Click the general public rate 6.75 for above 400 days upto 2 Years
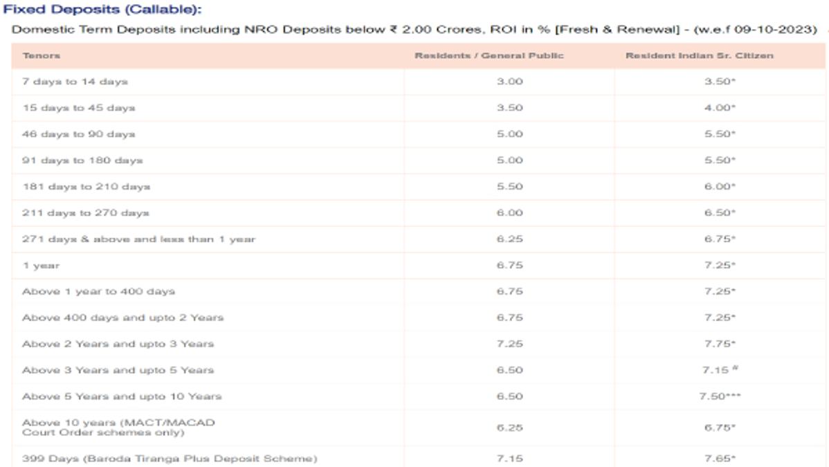Screen dimensions: 829x467 pos(510,318)
